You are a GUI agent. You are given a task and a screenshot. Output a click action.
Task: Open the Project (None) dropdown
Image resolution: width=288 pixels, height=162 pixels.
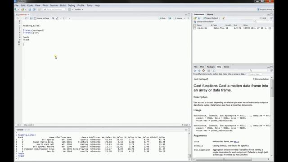tap(265, 9)
